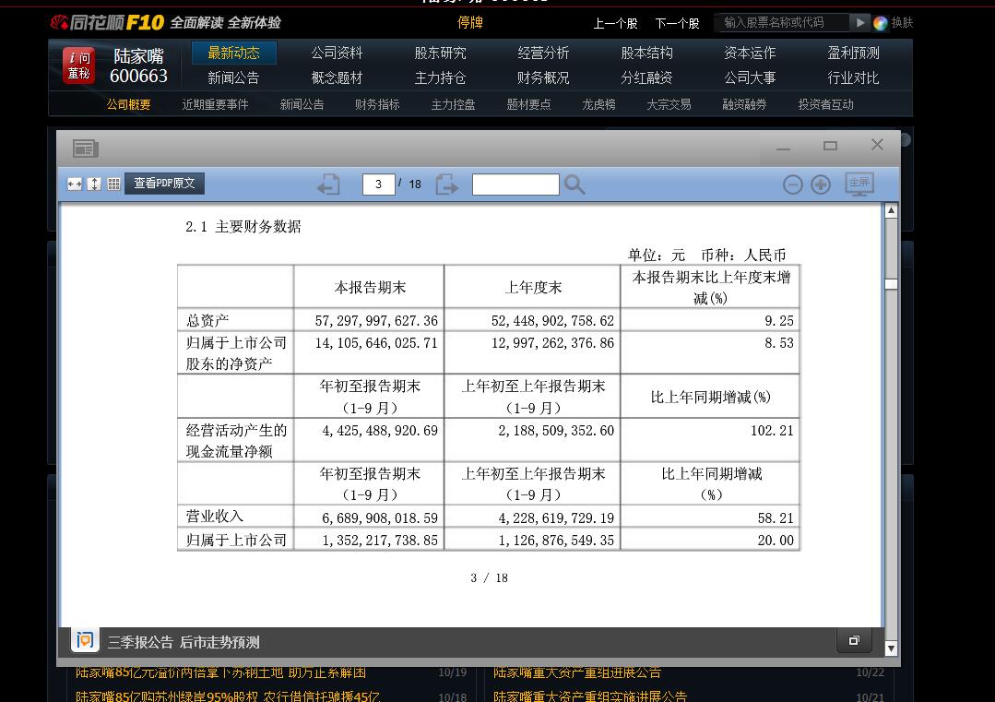The image size is (995, 702).
Task: Open the 公司资料 menu
Action: (337, 53)
